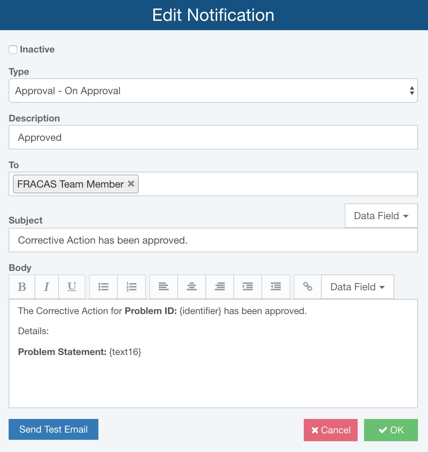The width and height of the screenshot is (428, 452).
Task: Align body text to the left
Action: [x=164, y=287]
